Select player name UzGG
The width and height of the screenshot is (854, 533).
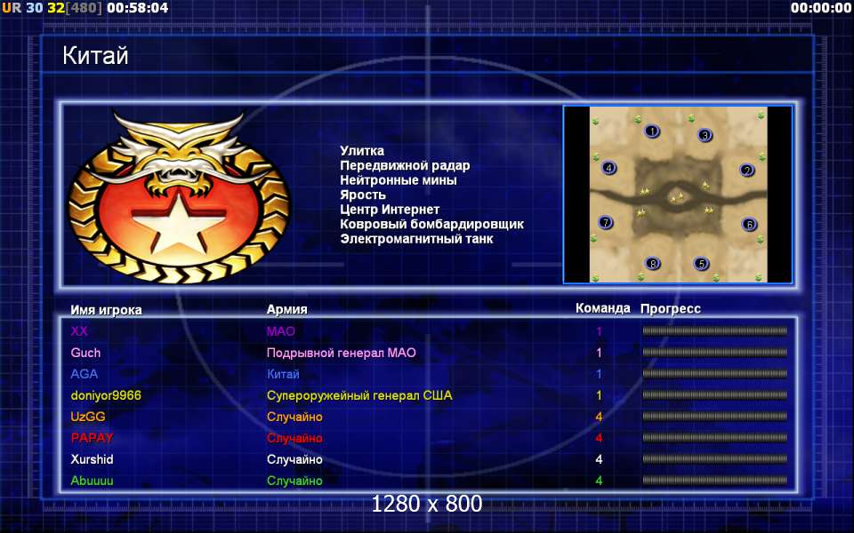pos(88,417)
